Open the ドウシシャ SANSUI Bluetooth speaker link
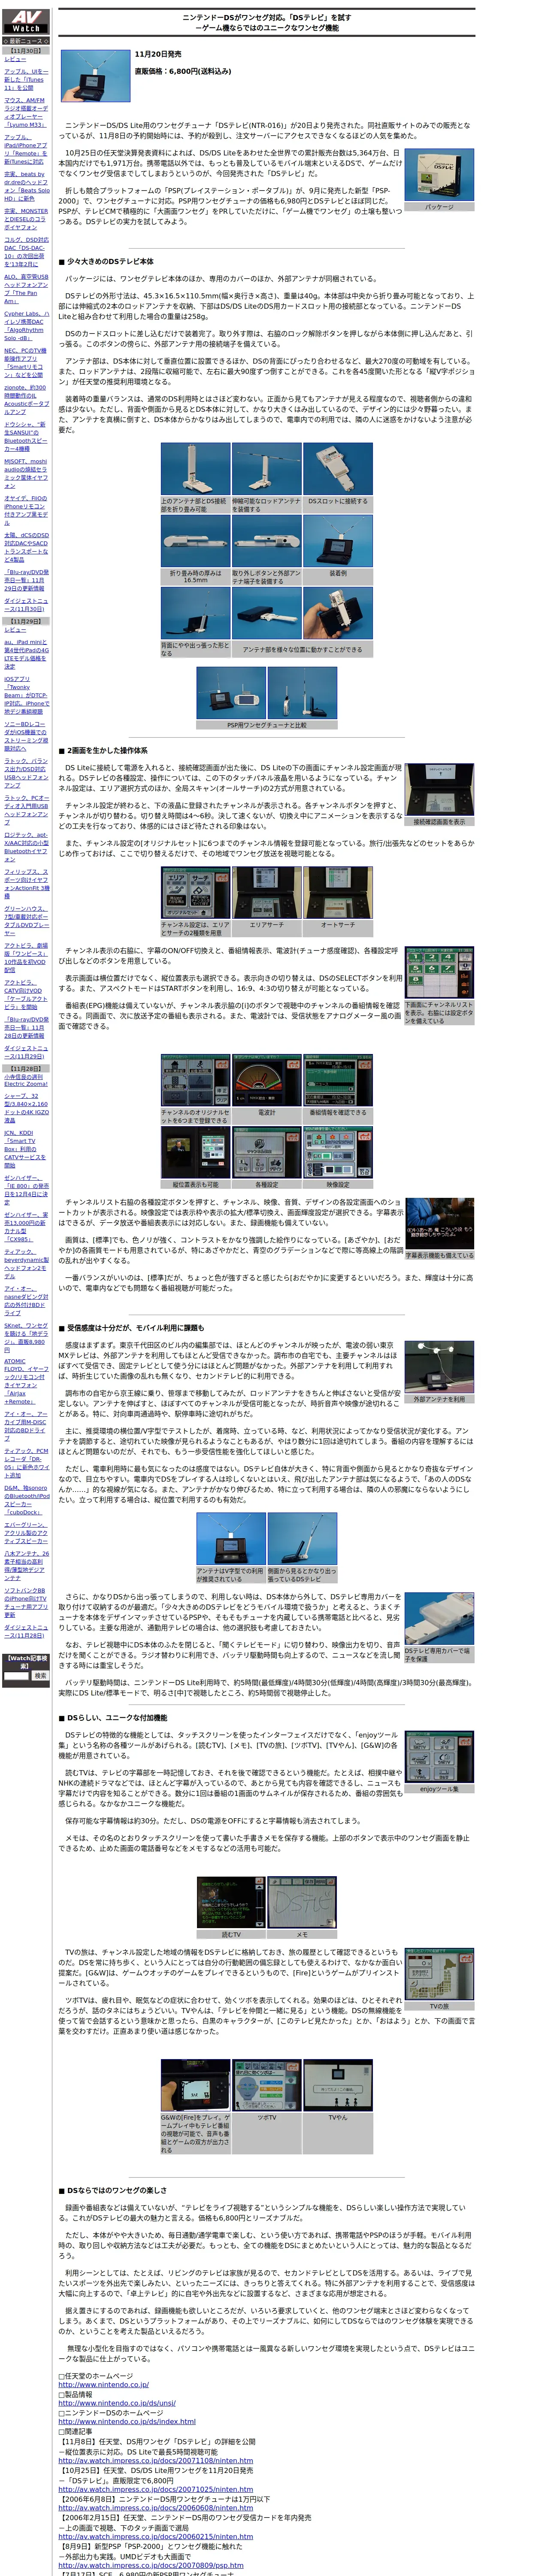The width and height of the screenshot is (551, 2576). click(x=26, y=437)
